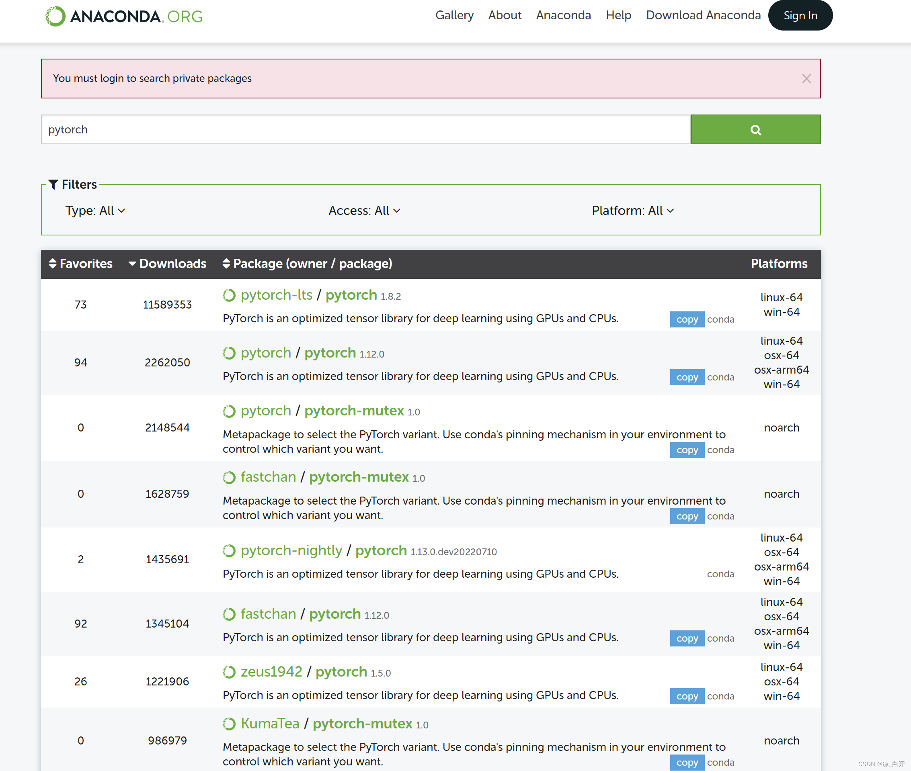
Task: Click Anaconda icon beside fastchan / pytorch 1.12.0
Action: (229, 615)
